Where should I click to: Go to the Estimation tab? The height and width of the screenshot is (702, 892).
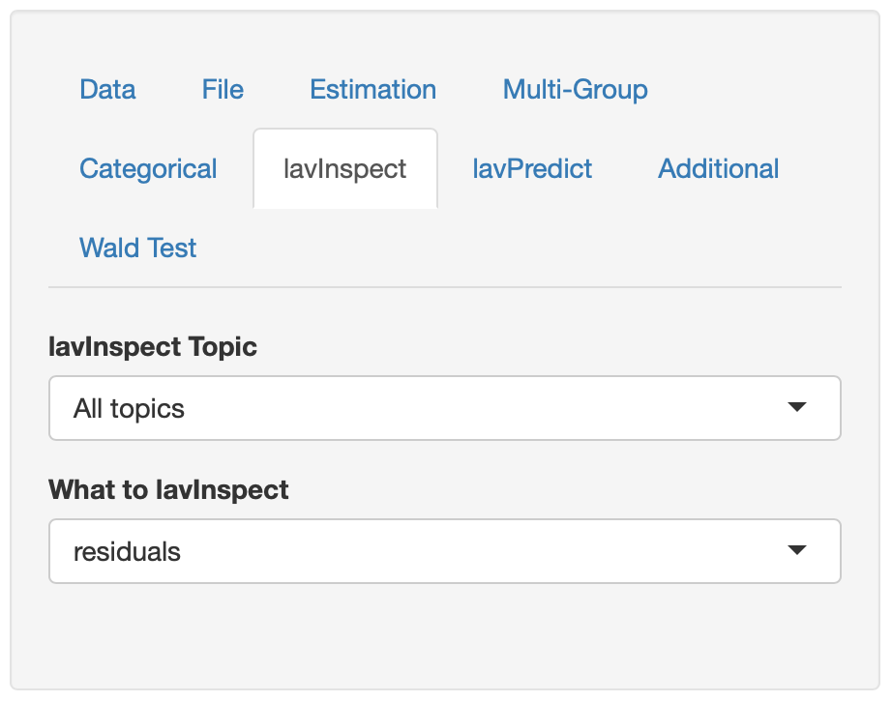(372, 90)
